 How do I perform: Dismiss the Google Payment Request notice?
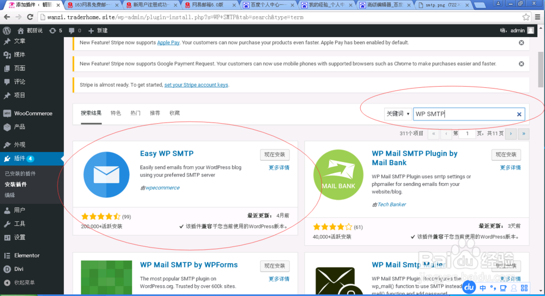[x=522, y=64]
